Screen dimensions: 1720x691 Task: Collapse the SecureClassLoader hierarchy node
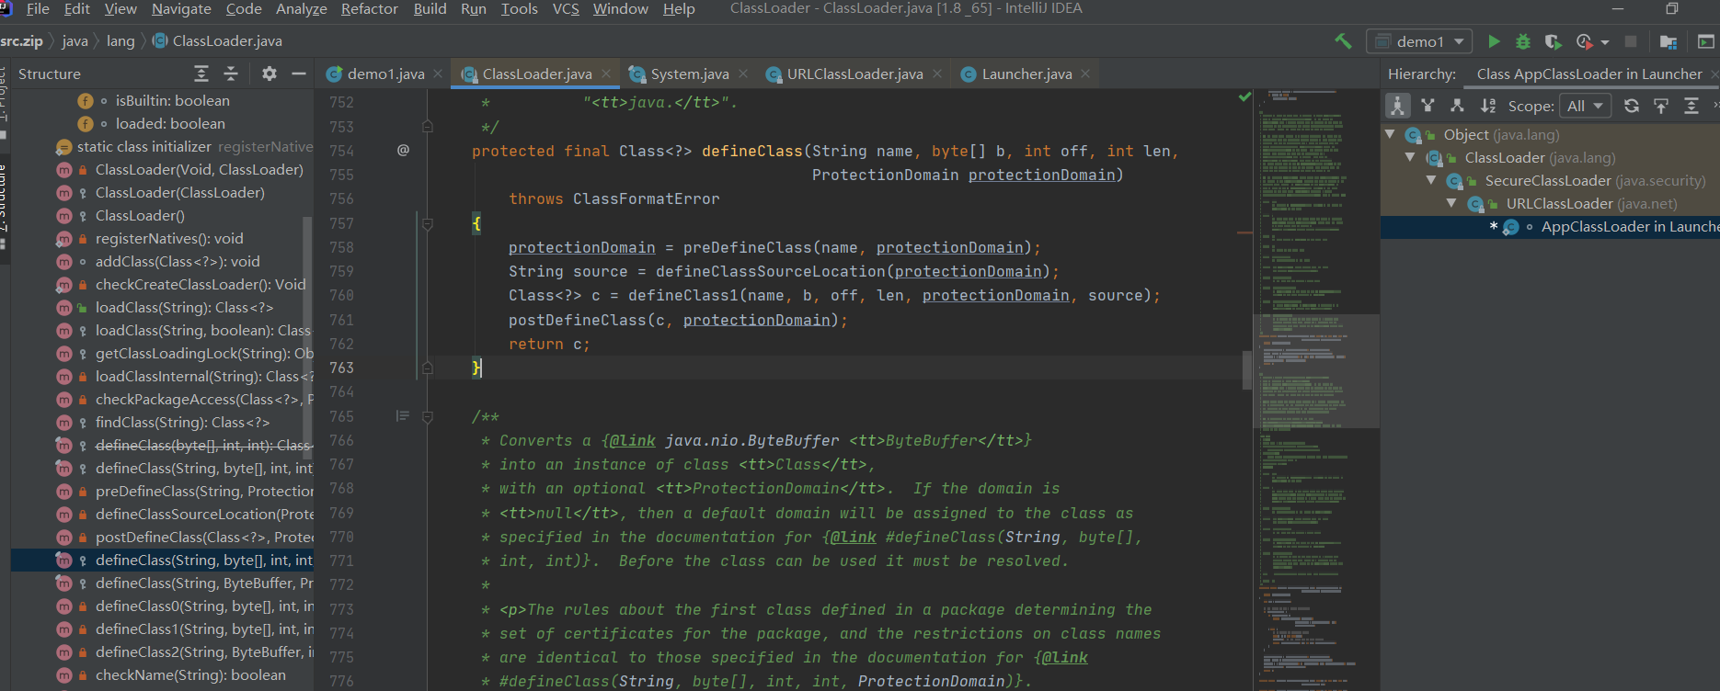pyautogui.click(x=1430, y=180)
